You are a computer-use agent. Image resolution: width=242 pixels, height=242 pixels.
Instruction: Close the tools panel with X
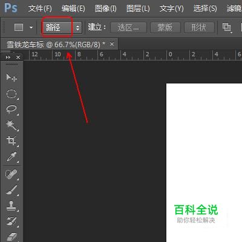[x=18, y=57]
